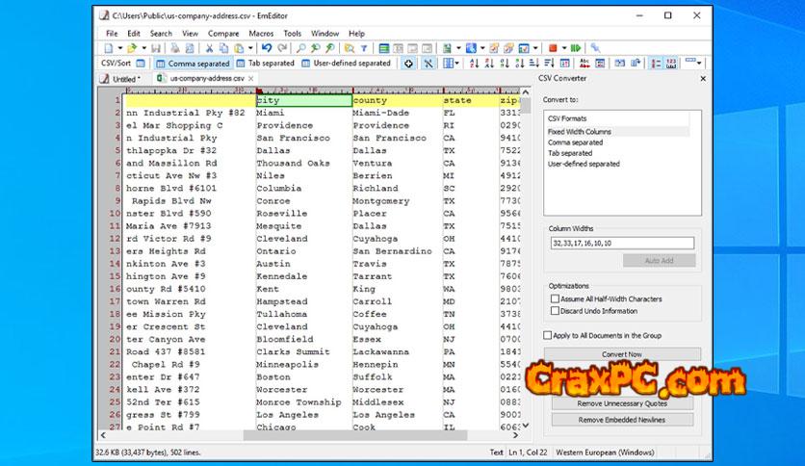Open the New file dropdown arrow

119,47
